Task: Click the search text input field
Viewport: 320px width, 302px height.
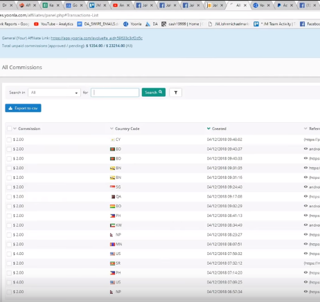Action: point(115,93)
